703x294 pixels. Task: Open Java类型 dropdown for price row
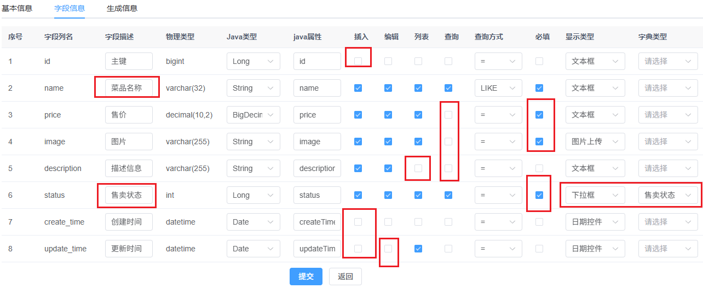pyautogui.click(x=253, y=115)
